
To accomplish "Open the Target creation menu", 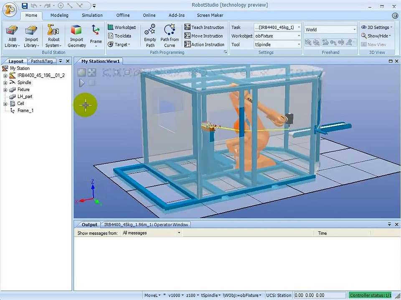I will coord(119,45).
